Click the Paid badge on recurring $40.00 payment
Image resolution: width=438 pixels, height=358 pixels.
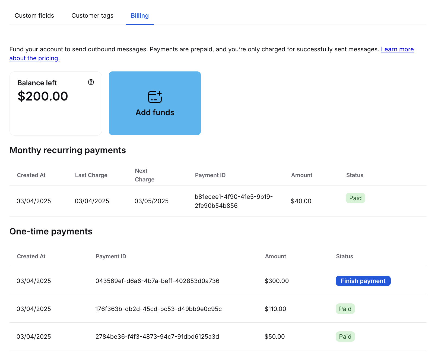(x=355, y=198)
